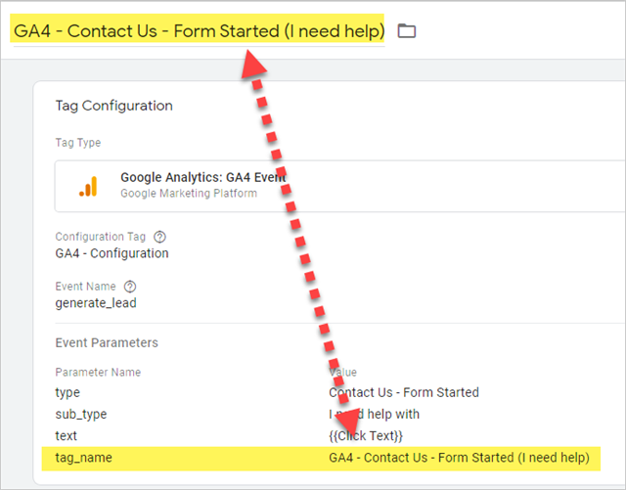Click the Event Parameters heading

click(107, 342)
